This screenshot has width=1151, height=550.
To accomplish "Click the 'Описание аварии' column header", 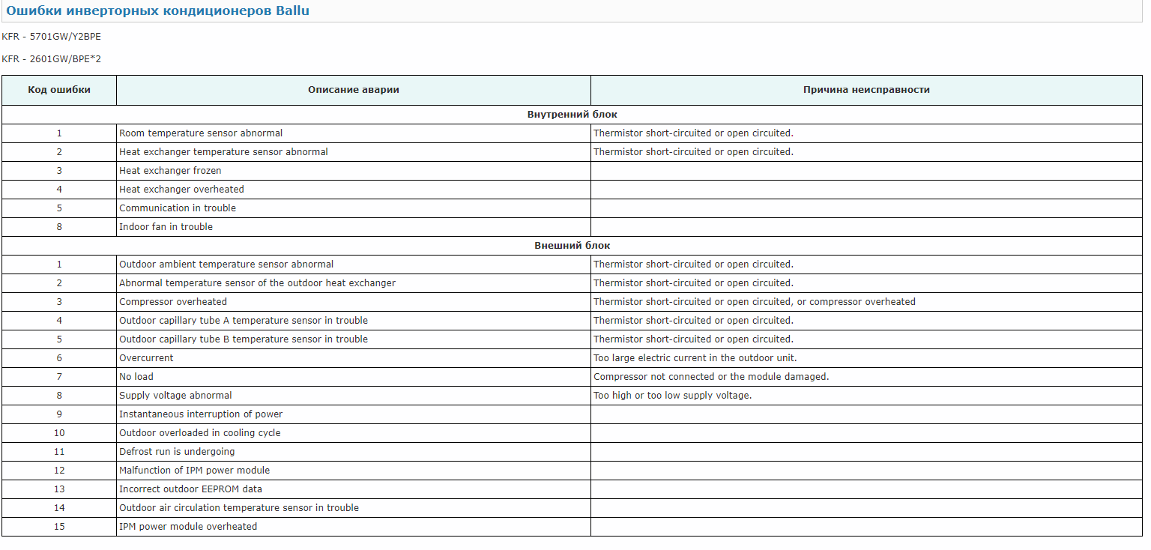I will click(353, 90).
